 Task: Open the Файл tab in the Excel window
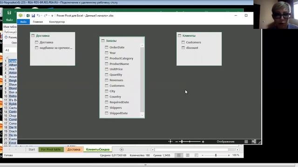point(9,20)
